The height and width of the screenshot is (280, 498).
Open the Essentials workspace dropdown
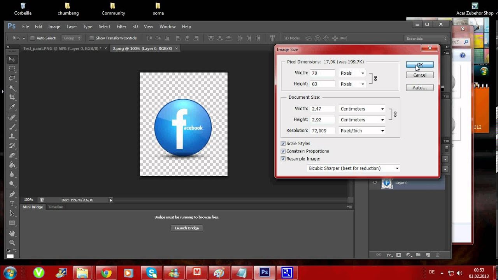[426, 38]
